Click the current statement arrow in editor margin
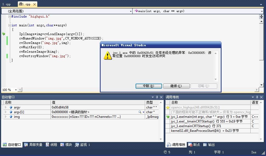266x156 pixels. 4,34
